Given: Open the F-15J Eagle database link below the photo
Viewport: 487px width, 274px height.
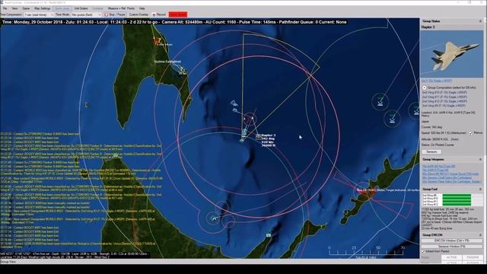Looking at the screenshot, I should (x=437, y=81).
